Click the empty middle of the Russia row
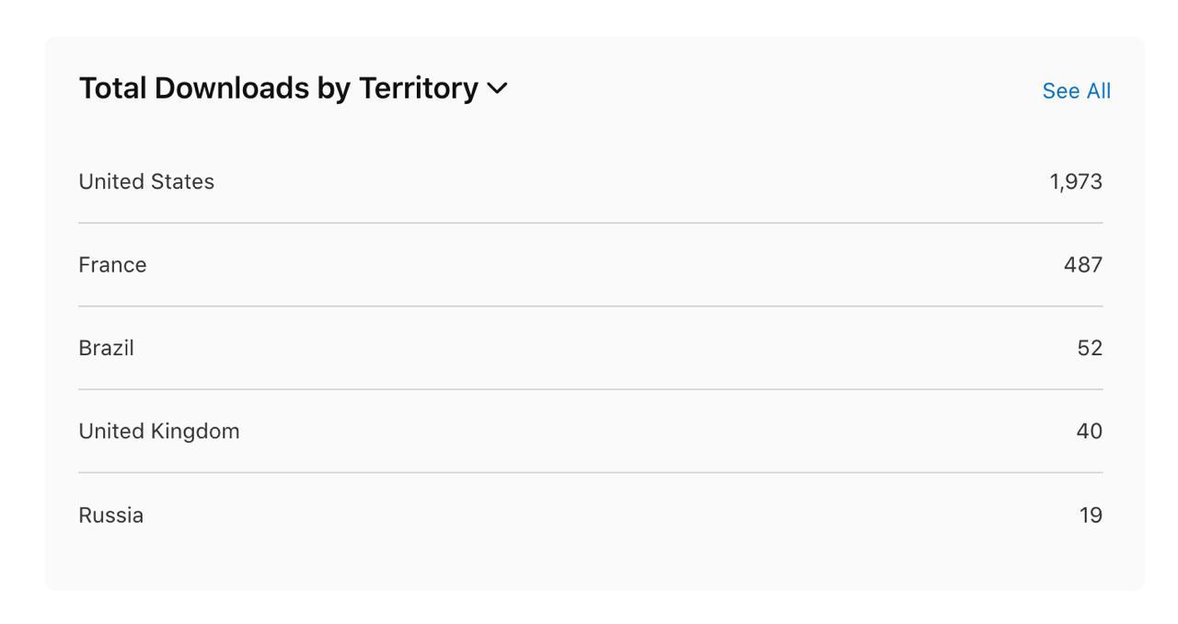Image resolution: width=1178 pixels, height=624 pixels. click(589, 515)
